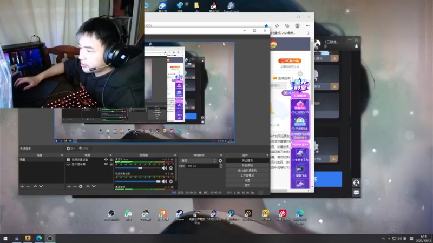The height and width of the screenshot is (243, 433).
Task: Click the 开始录制 start recording button
Action: 247,165
